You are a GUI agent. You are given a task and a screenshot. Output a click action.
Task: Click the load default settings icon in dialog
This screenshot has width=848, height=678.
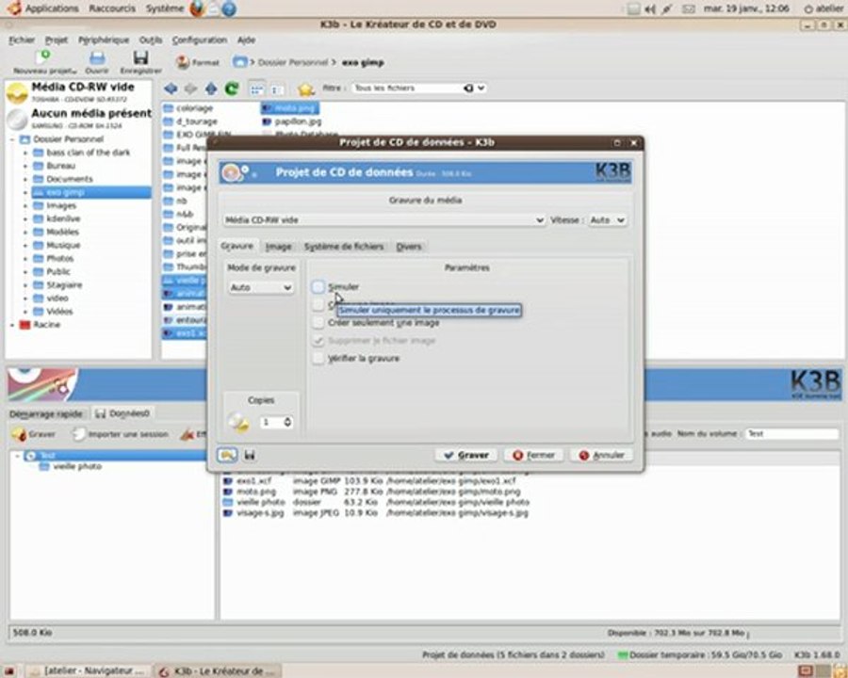[x=227, y=455]
